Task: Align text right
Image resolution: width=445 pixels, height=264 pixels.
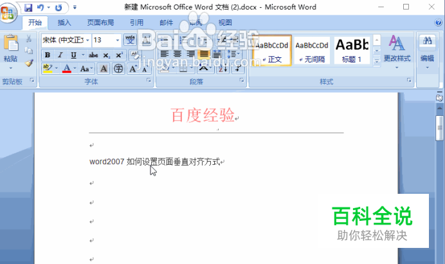Action: click(x=191, y=54)
